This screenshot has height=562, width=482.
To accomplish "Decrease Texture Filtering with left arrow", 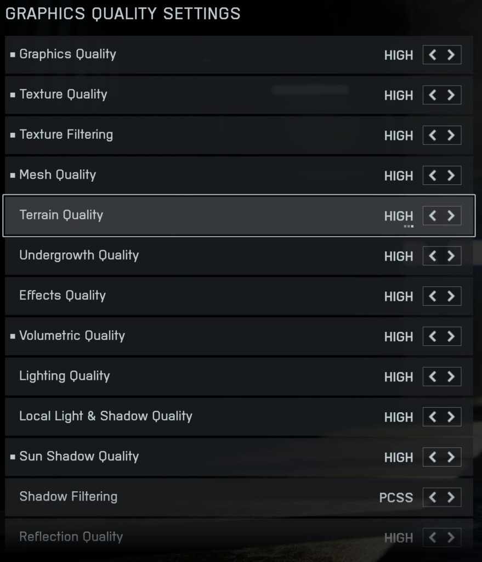I will pyautogui.click(x=433, y=135).
